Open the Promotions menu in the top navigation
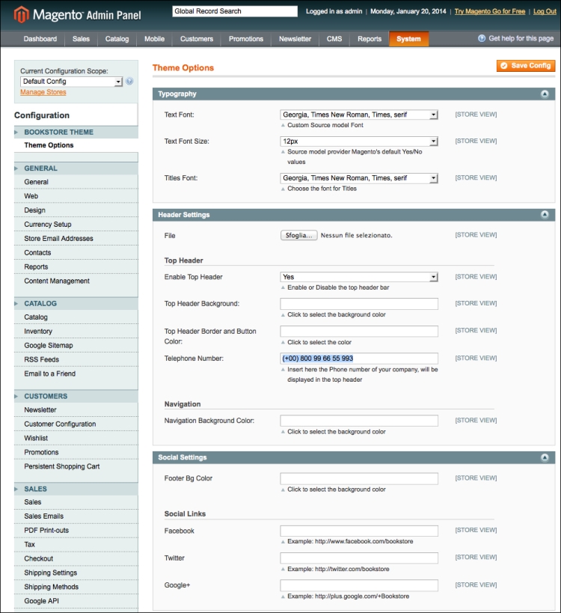The width and height of the screenshot is (561, 613). click(x=246, y=39)
